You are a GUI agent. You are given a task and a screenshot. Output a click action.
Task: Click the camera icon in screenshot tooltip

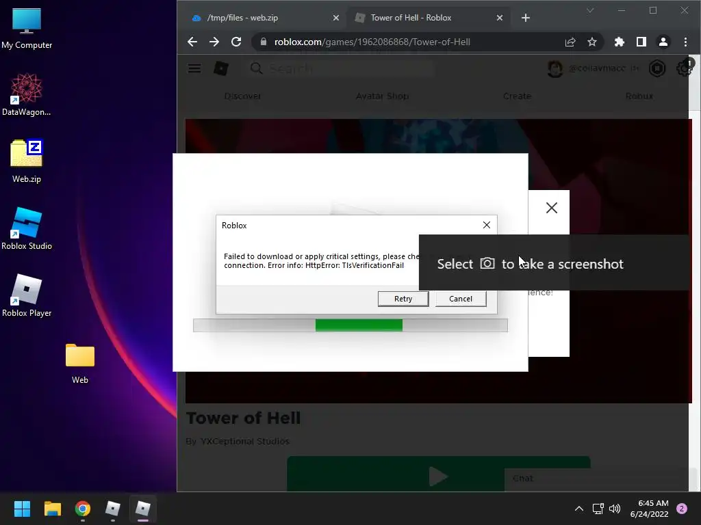pyautogui.click(x=487, y=263)
